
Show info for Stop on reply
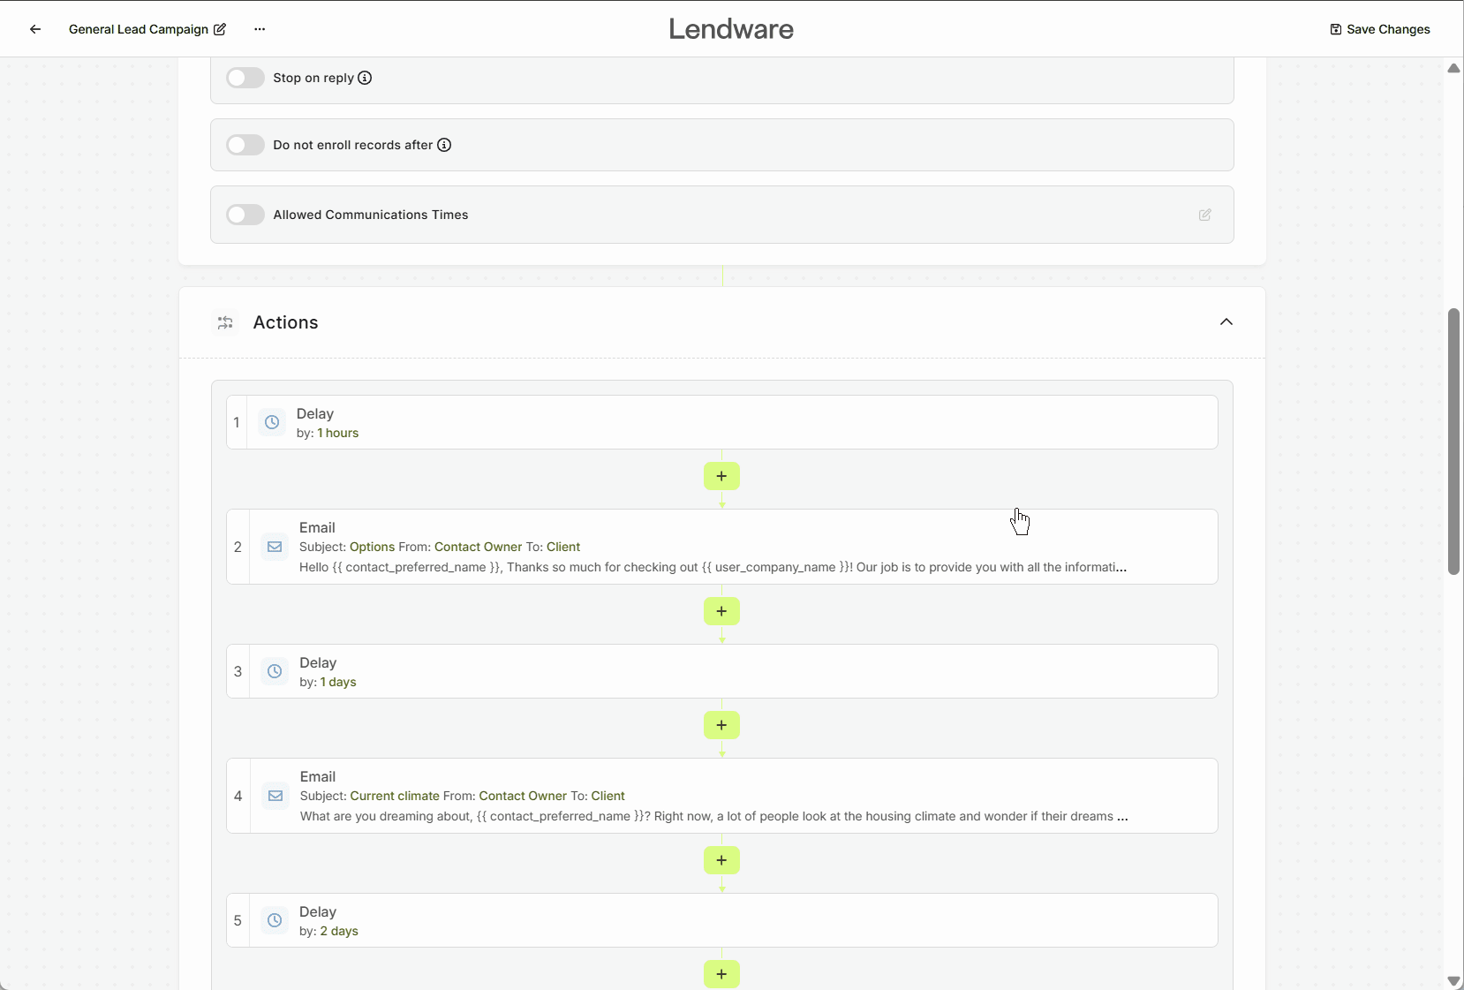pos(365,78)
